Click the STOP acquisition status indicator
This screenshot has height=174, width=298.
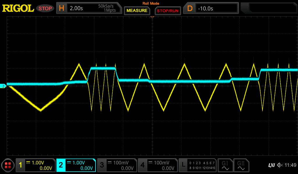[x=45, y=8]
